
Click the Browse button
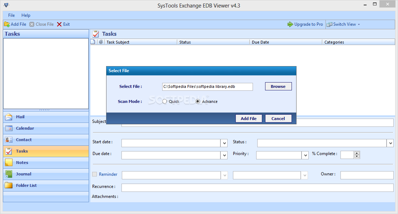pos(278,86)
